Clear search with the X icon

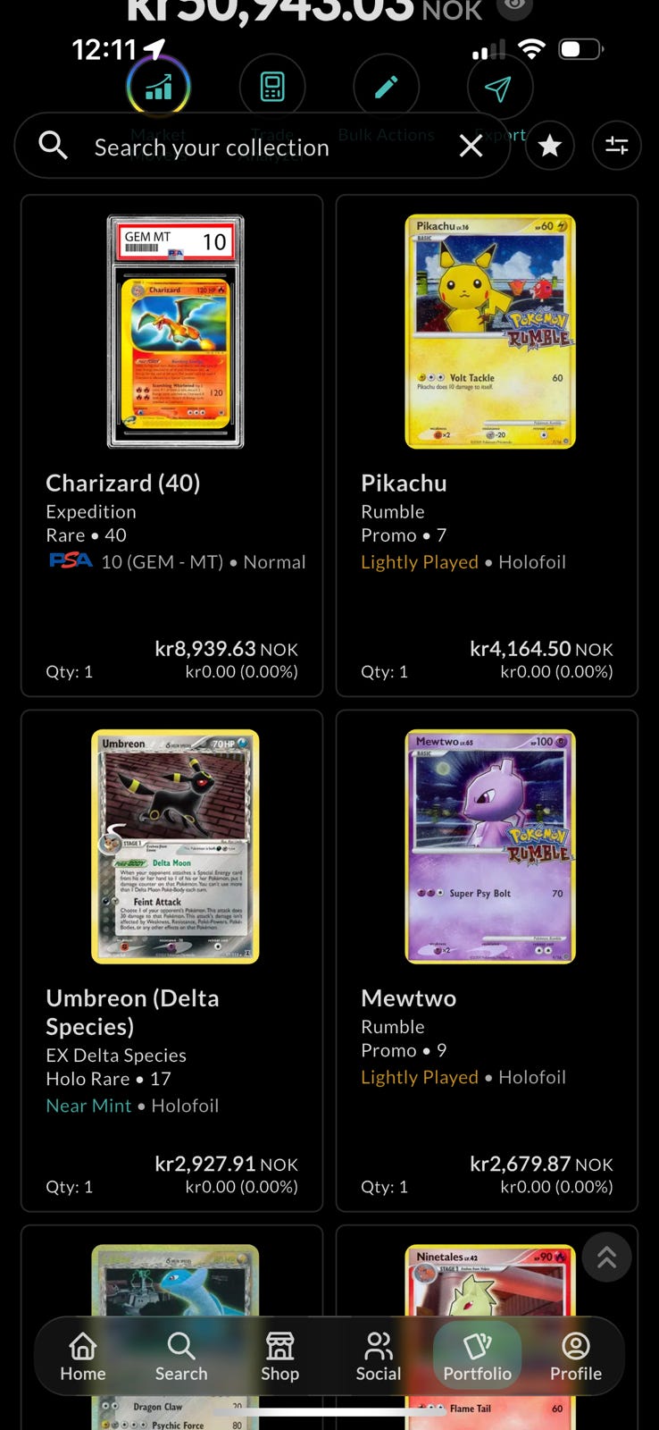click(x=471, y=147)
